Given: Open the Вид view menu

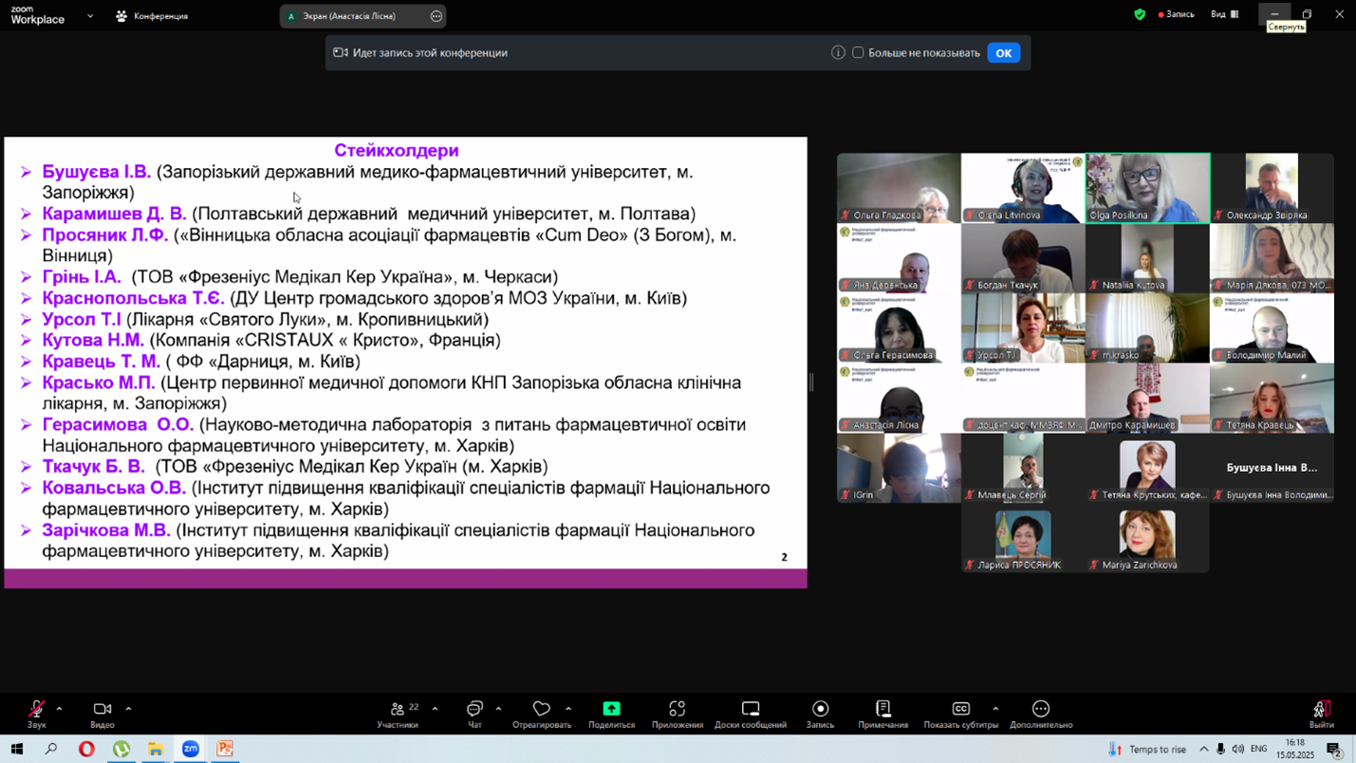Looking at the screenshot, I should (1224, 14).
